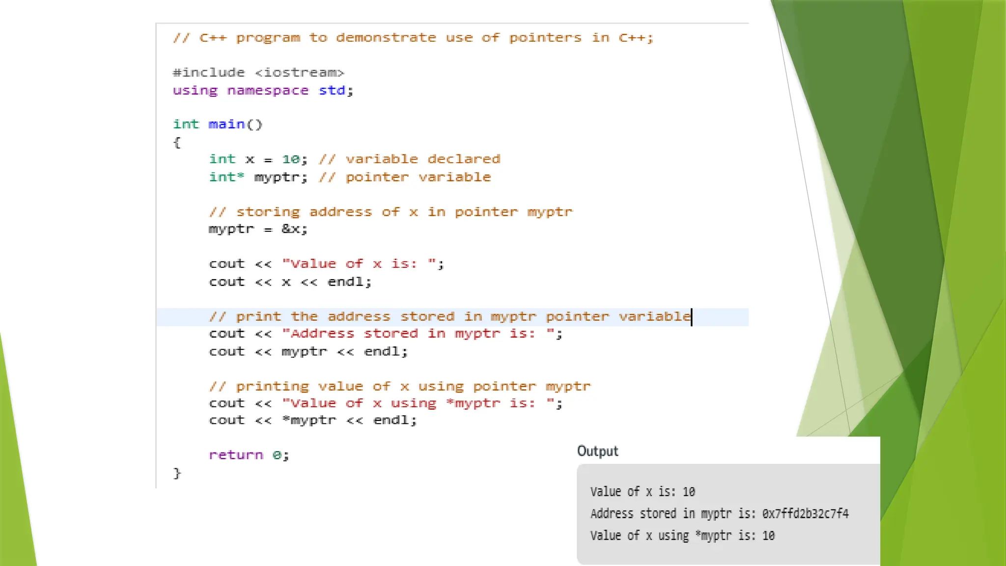Click the 'return 0;' statement
1006x566 pixels.
(x=249, y=455)
